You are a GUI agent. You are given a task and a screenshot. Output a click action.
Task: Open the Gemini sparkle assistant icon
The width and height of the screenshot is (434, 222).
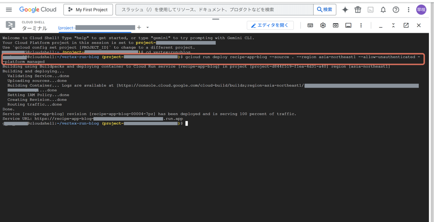coord(345,10)
